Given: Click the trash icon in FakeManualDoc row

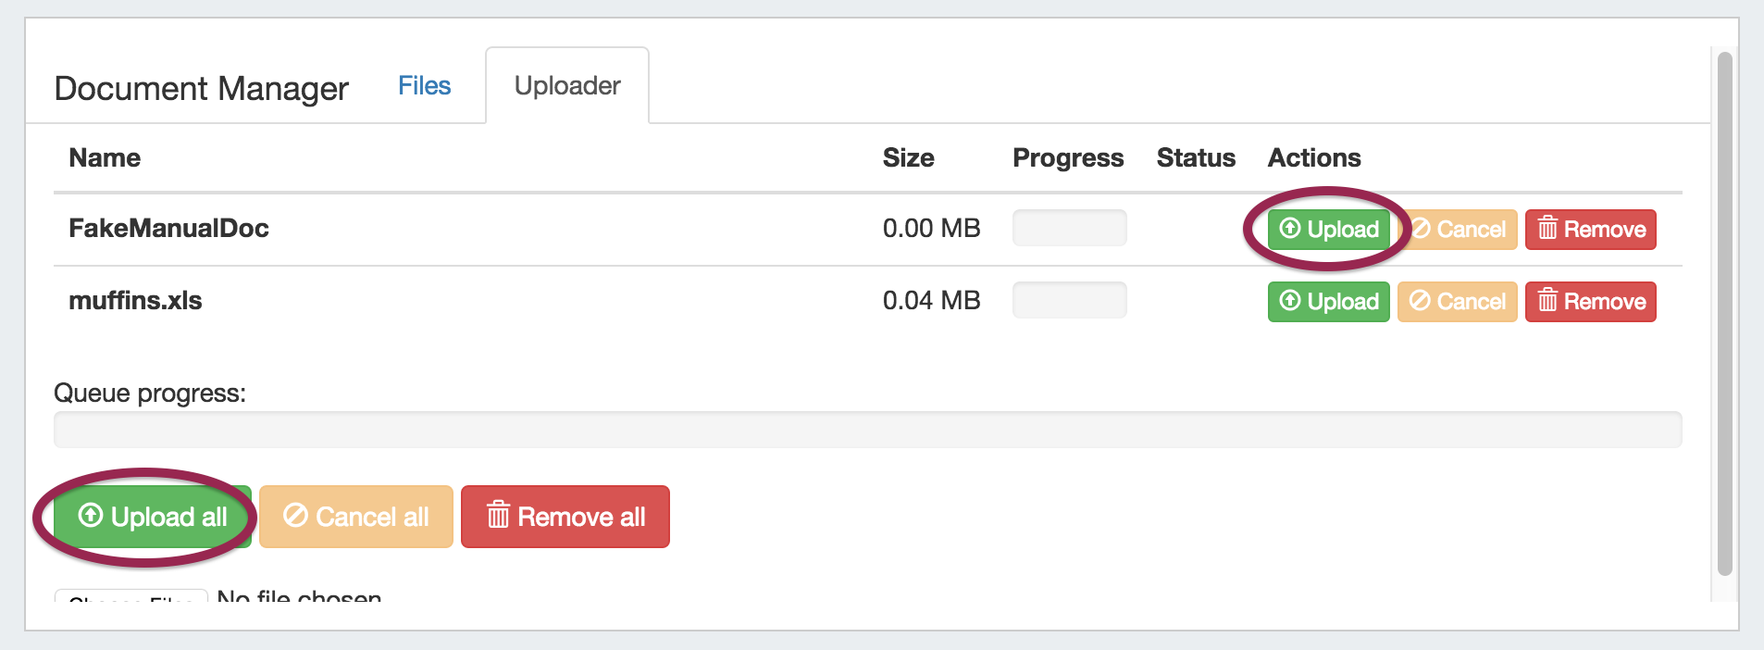Looking at the screenshot, I should coord(1547,228).
